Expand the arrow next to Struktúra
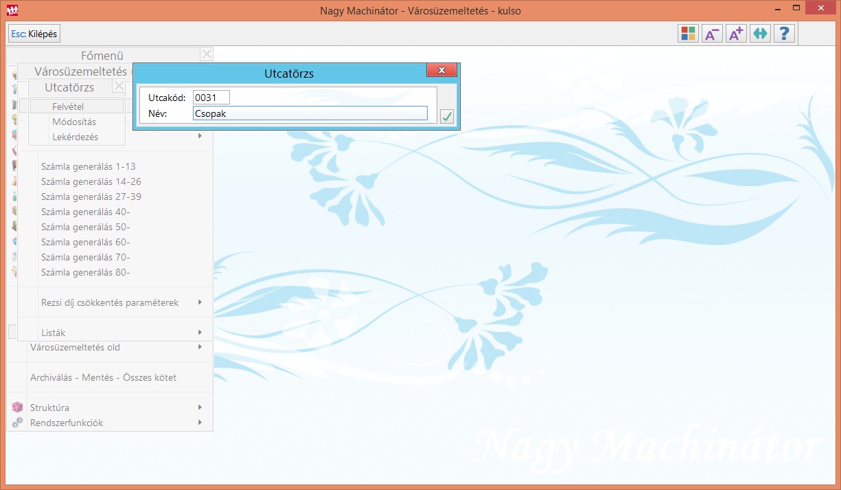 pyautogui.click(x=200, y=408)
